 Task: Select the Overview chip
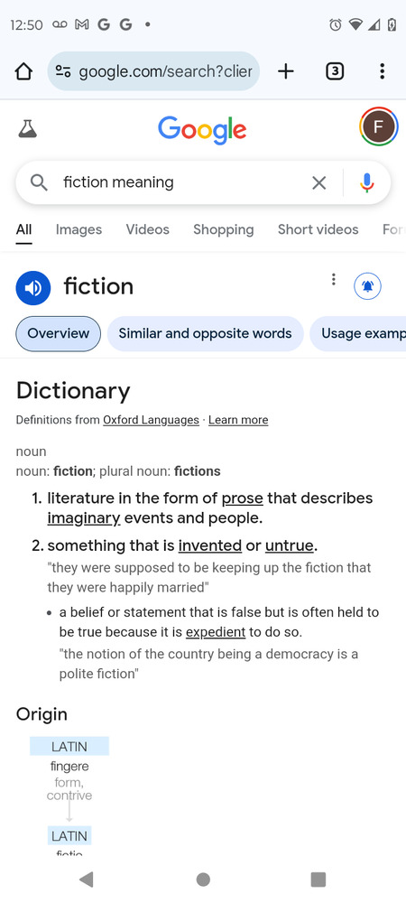(58, 333)
